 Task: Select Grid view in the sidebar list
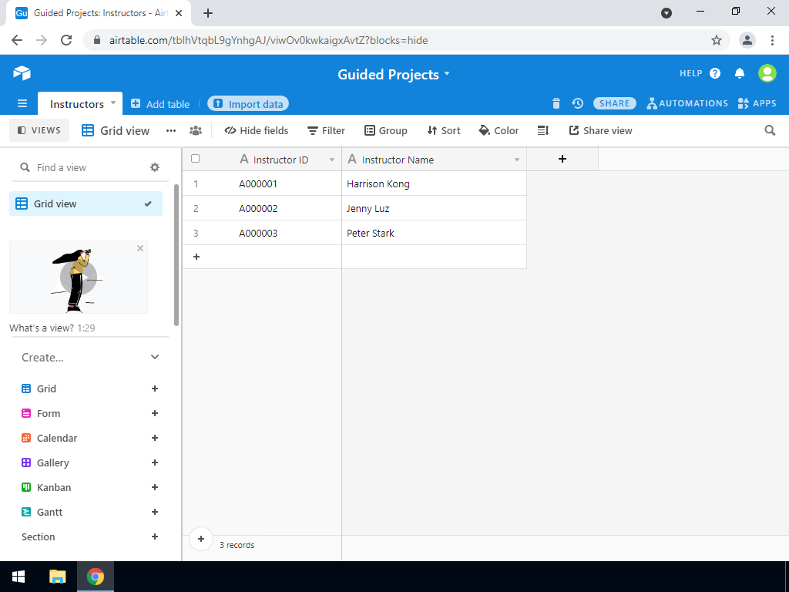pos(86,203)
